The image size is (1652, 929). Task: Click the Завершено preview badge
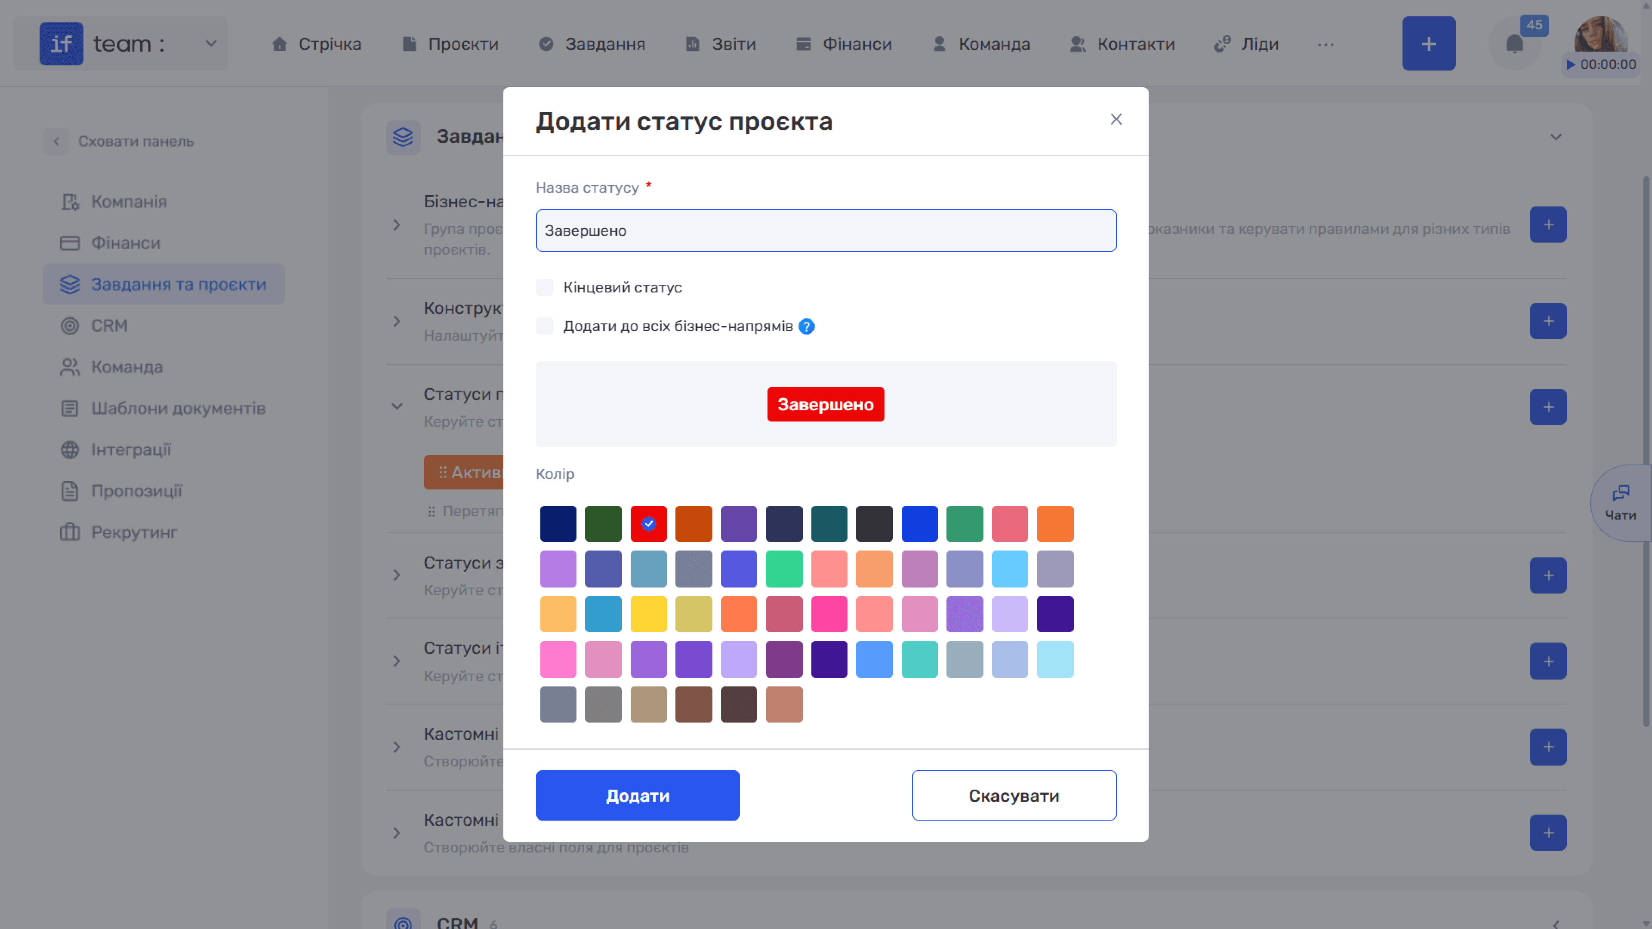coord(826,404)
